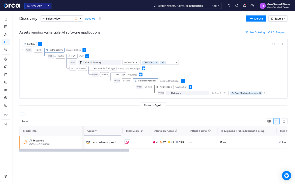Click the 7.6 risk score badge for AI-Instance

click(x=127, y=142)
